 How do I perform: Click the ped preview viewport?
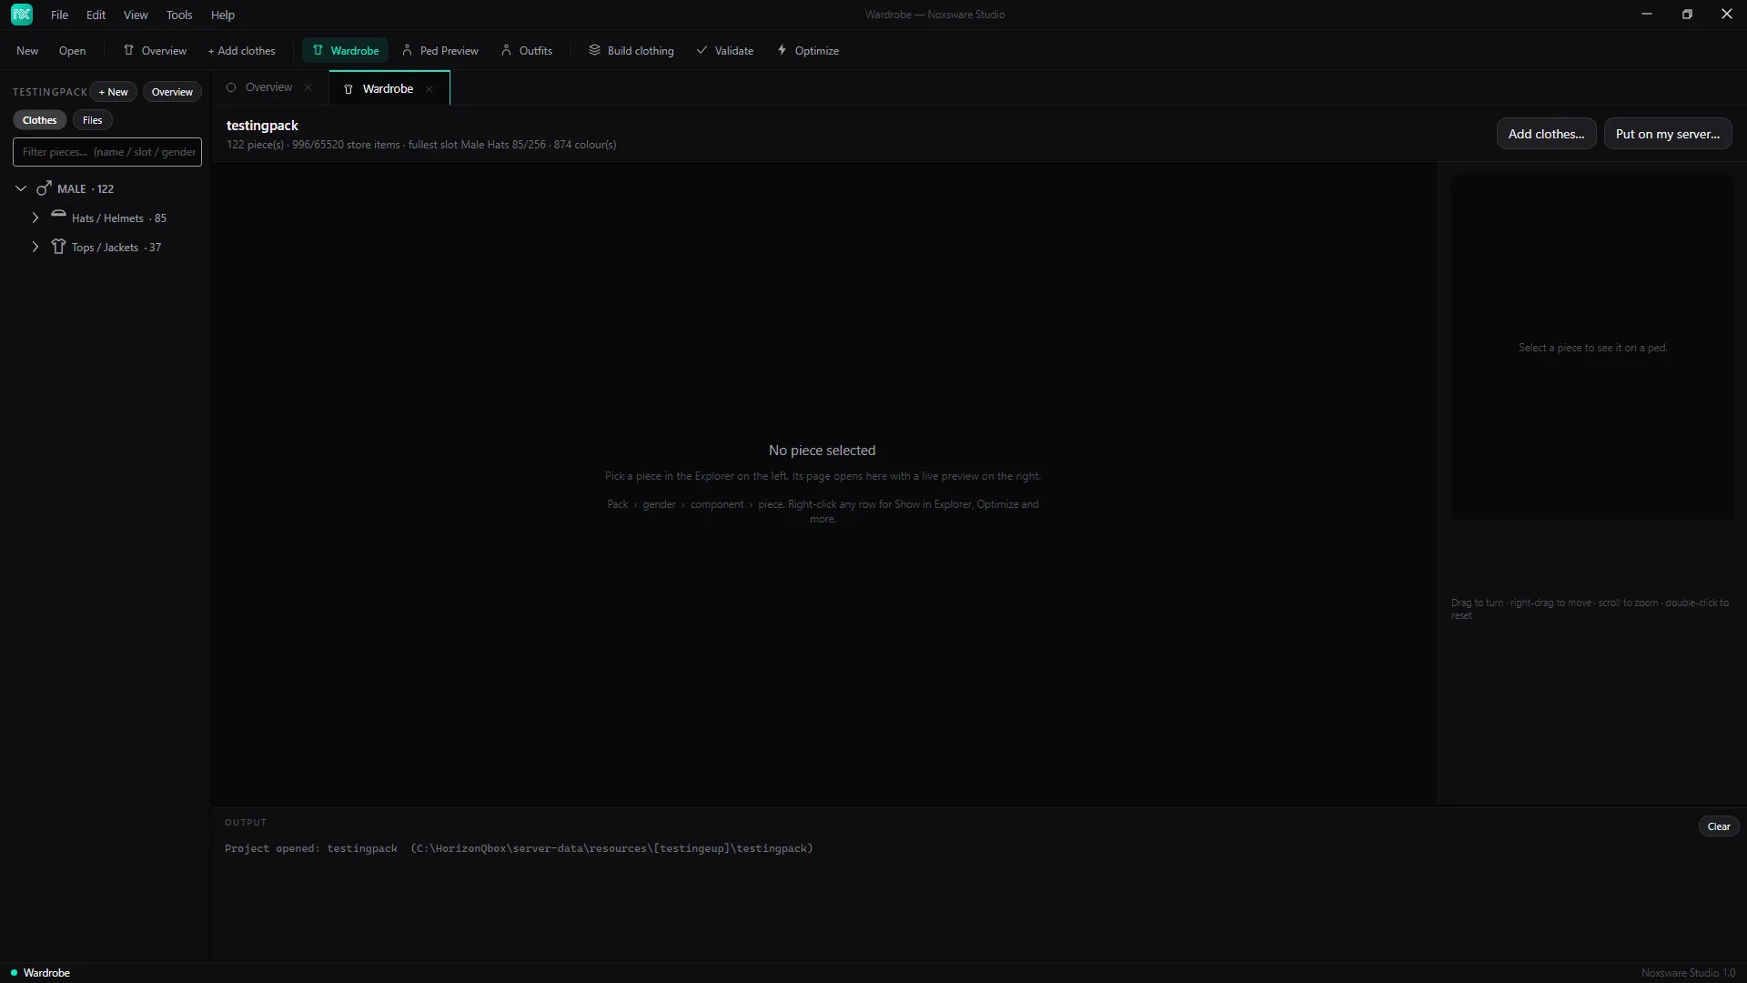[x=1592, y=348]
